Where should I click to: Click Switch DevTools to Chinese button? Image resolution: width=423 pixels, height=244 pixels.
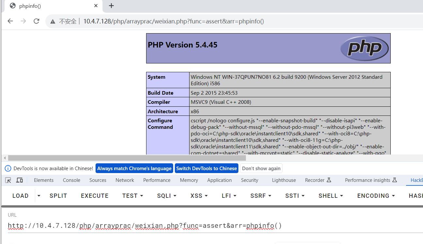pyautogui.click(x=206, y=168)
